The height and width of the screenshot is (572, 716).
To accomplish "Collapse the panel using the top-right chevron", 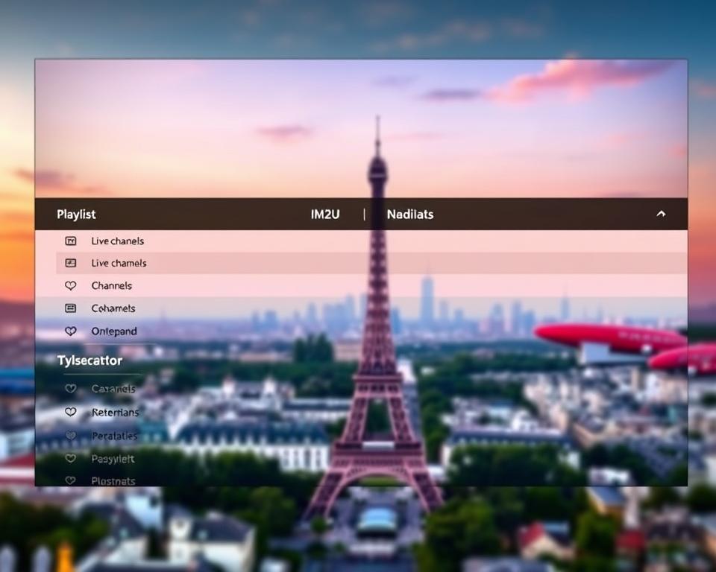I will click(x=661, y=214).
